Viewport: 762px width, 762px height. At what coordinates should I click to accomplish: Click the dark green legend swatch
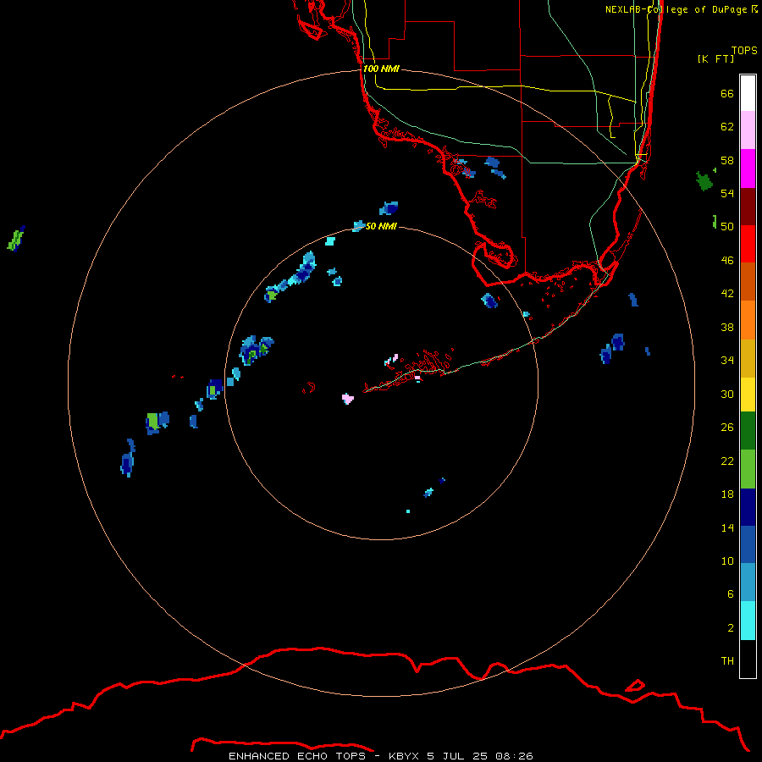pyautogui.click(x=748, y=431)
